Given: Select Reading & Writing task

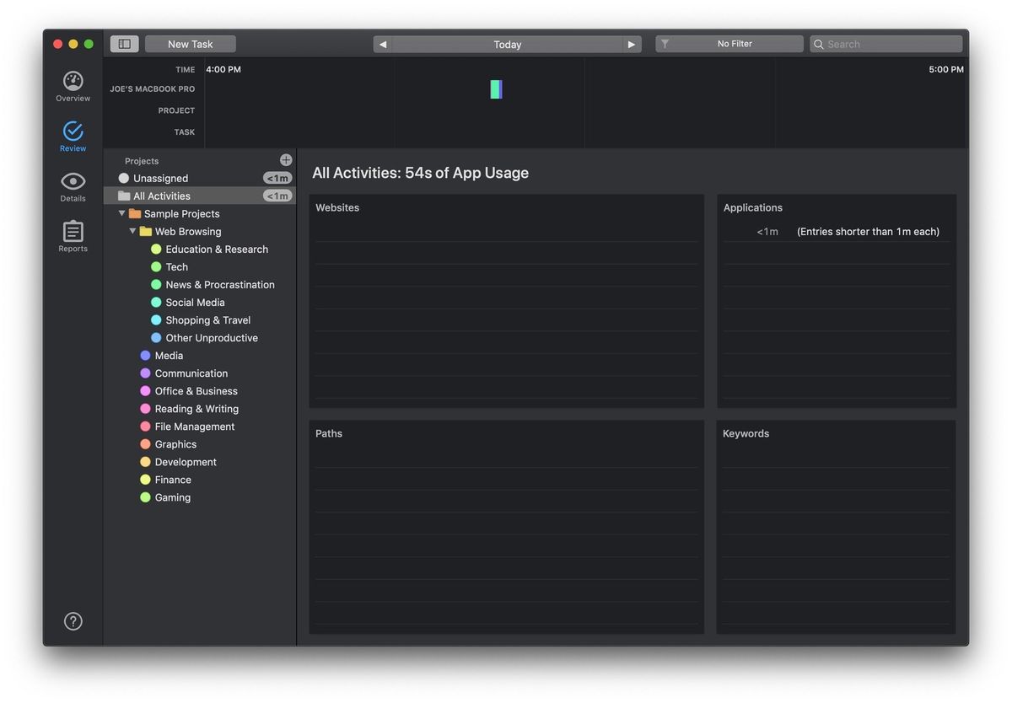Looking at the screenshot, I should click(196, 408).
